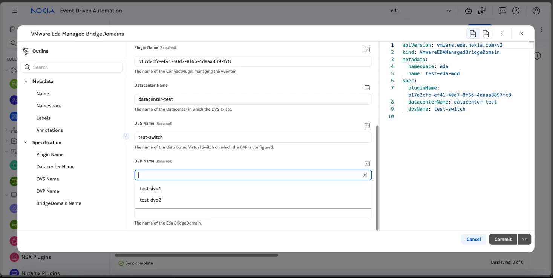The image size is (553, 278).
Task: Open the eda namespace dropdown
Action: 421,11
